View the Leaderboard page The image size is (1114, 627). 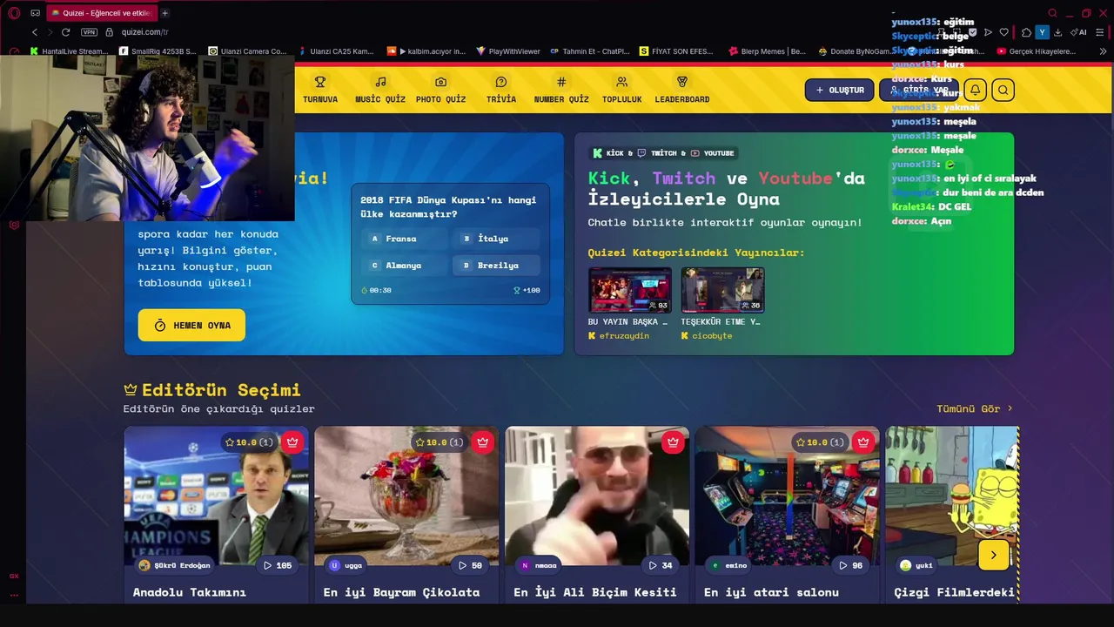681,90
